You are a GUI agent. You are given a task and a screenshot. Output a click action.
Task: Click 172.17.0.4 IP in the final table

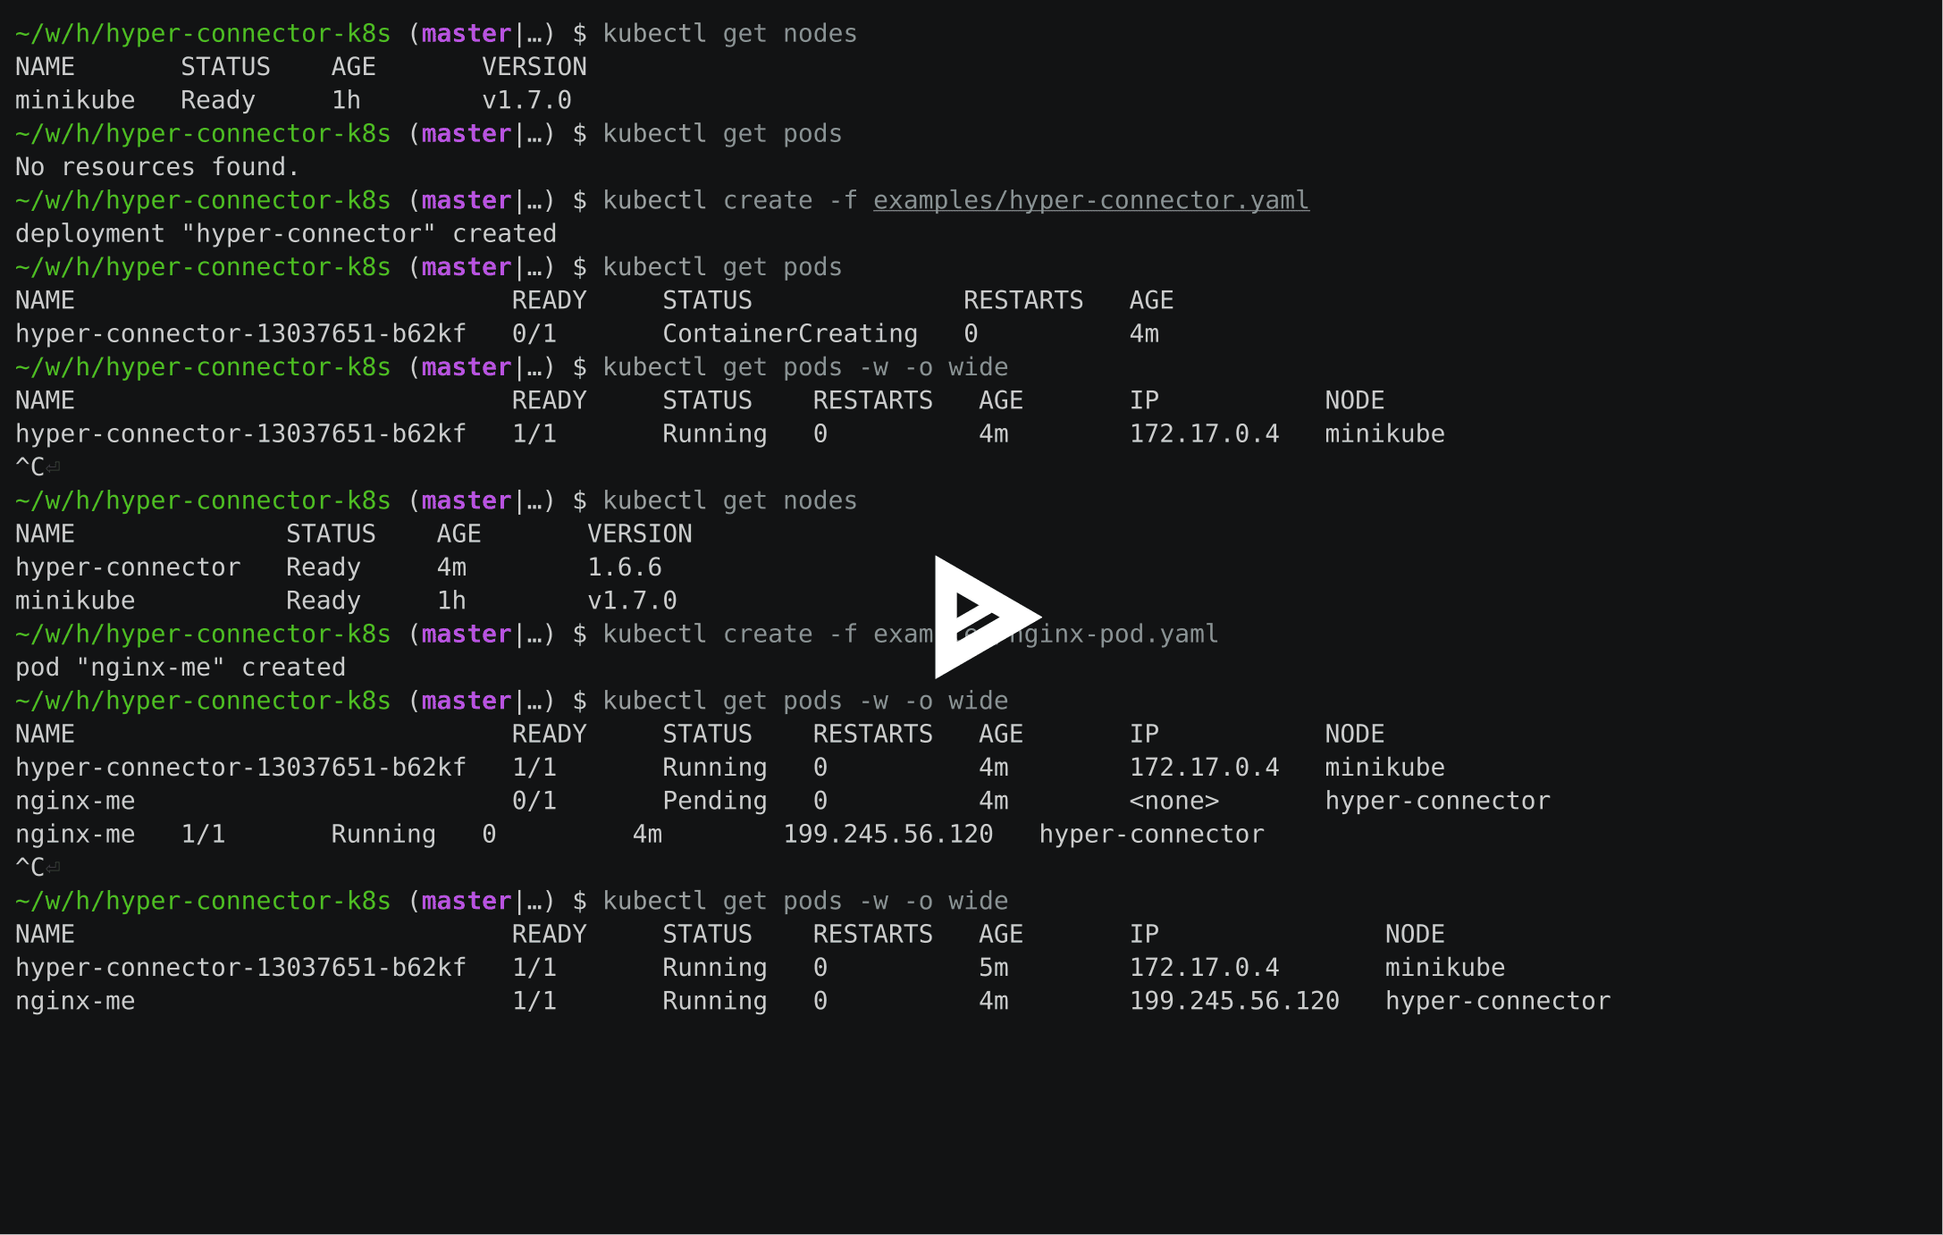click(x=1205, y=968)
